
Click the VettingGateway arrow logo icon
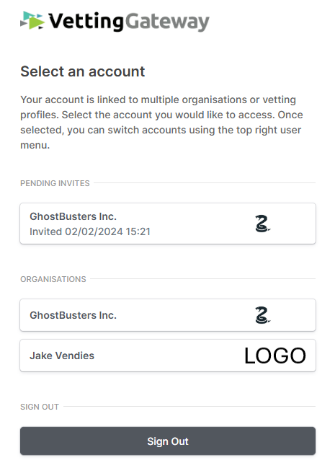(x=32, y=20)
